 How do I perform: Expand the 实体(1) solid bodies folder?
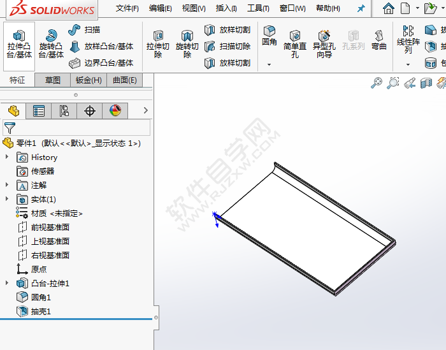tap(7, 200)
